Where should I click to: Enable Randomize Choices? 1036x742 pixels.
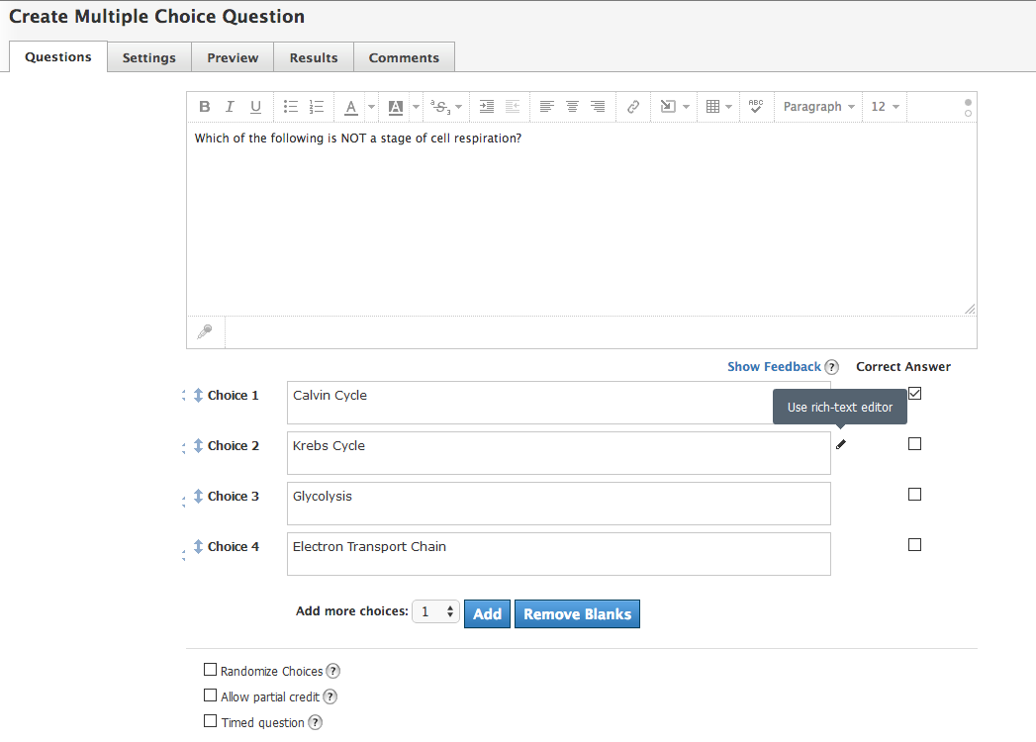tap(210, 670)
